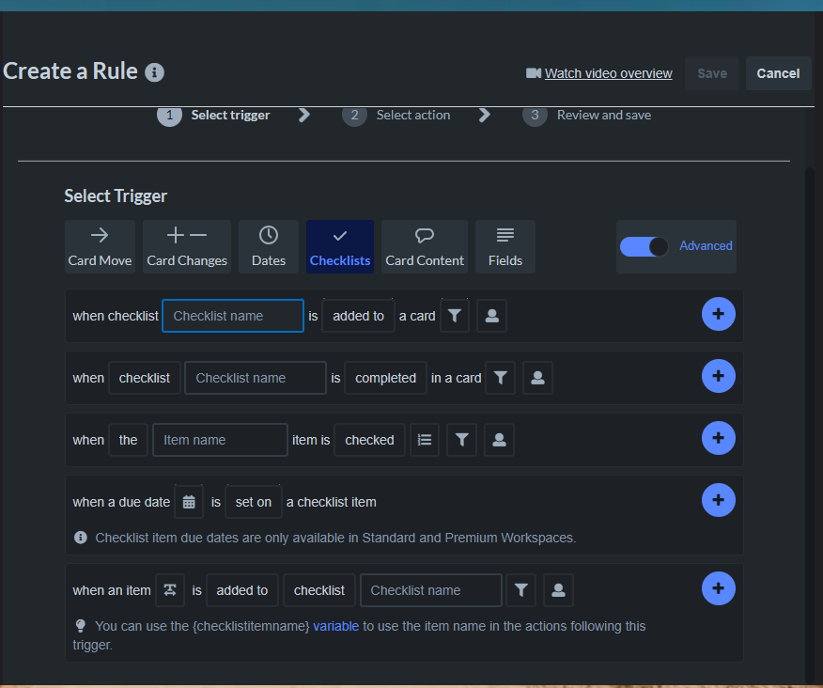Select step 1 Select trigger

(x=213, y=116)
